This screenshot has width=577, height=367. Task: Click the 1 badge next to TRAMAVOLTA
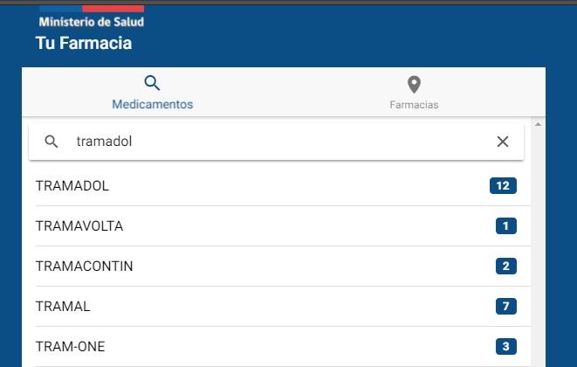506,225
